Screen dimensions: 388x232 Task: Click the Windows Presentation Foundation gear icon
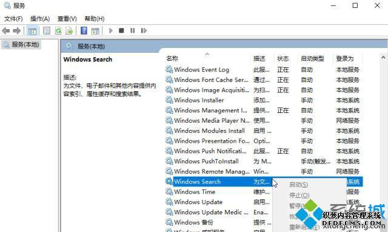pos(169,140)
